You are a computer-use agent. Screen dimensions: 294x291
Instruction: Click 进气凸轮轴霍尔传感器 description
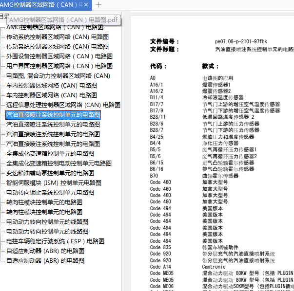tap(228, 163)
